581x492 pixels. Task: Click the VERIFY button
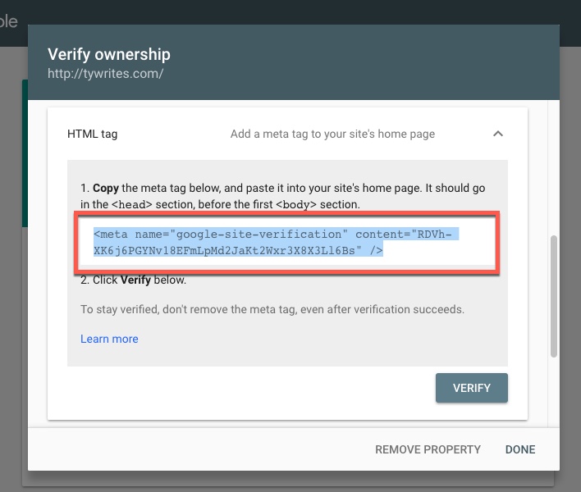[x=471, y=388]
